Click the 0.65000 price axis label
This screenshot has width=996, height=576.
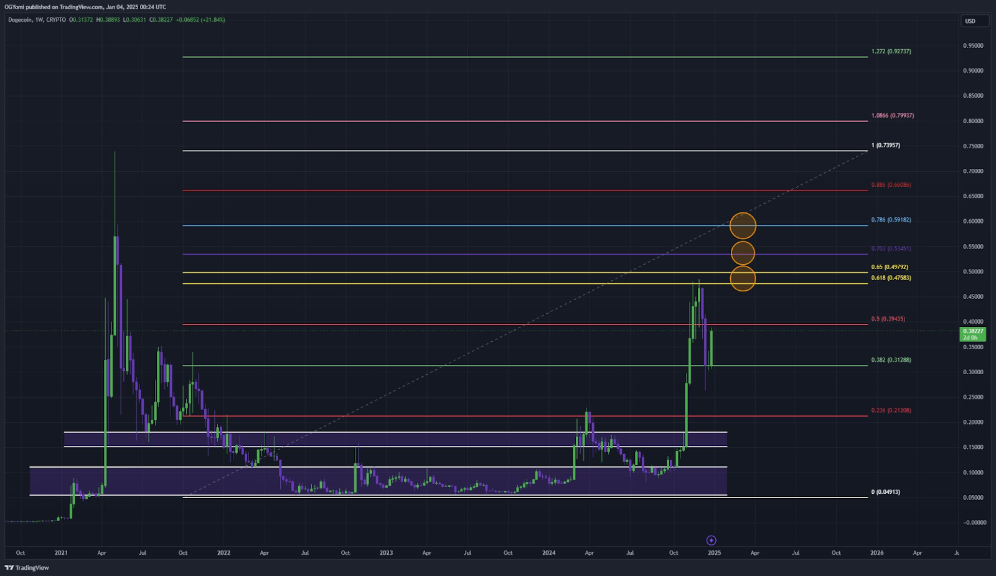(x=974, y=196)
